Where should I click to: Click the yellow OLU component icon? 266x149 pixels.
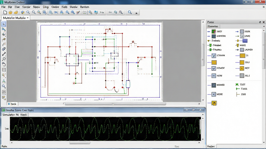[x=242, y=62]
